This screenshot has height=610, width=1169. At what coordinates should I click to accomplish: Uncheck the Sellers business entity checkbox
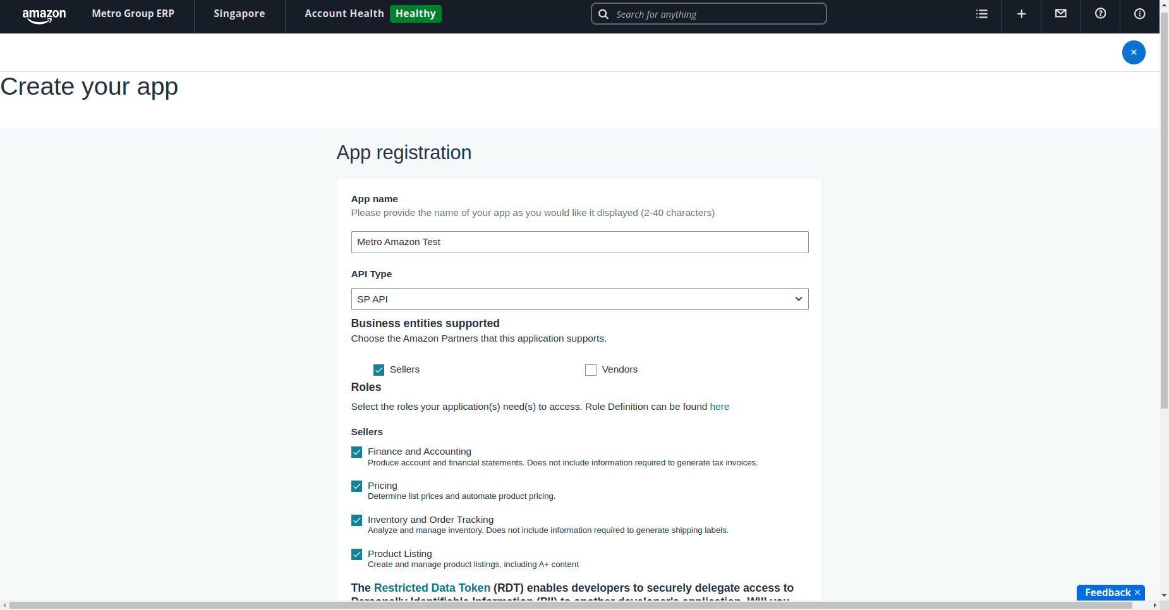[x=379, y=370]
